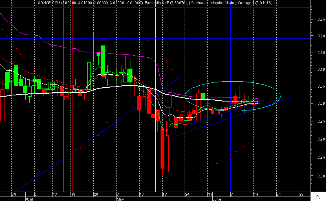Click the 2.85 price axis label

[x=321, y=157]
